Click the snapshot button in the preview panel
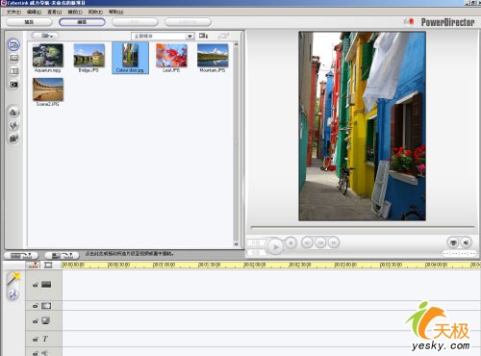Image resolution: width=481 pixels, height=356 pixels. pyautogui.click(x=453, y=242)
